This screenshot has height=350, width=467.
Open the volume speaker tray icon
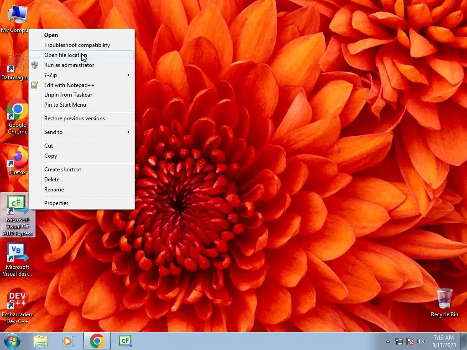(421, 342)
